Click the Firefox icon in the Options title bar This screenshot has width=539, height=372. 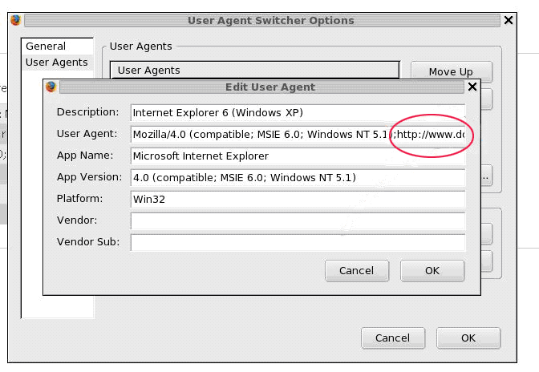[x=15, y=20]
